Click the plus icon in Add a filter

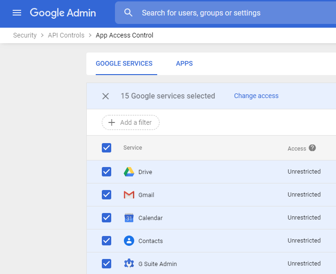pyautogui.click(x=112, y=122)
